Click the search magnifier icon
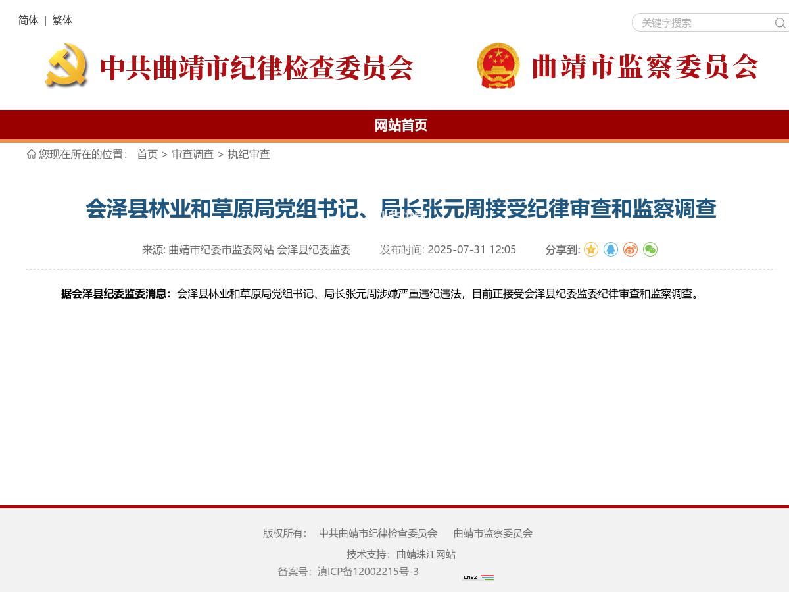The height and width of the screenshot is (592, 789). [x=779, y=23]
